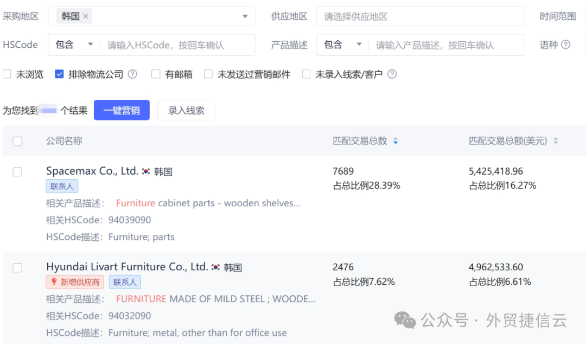
Task: Click transaction count 2476
Action: pos(343,267)
